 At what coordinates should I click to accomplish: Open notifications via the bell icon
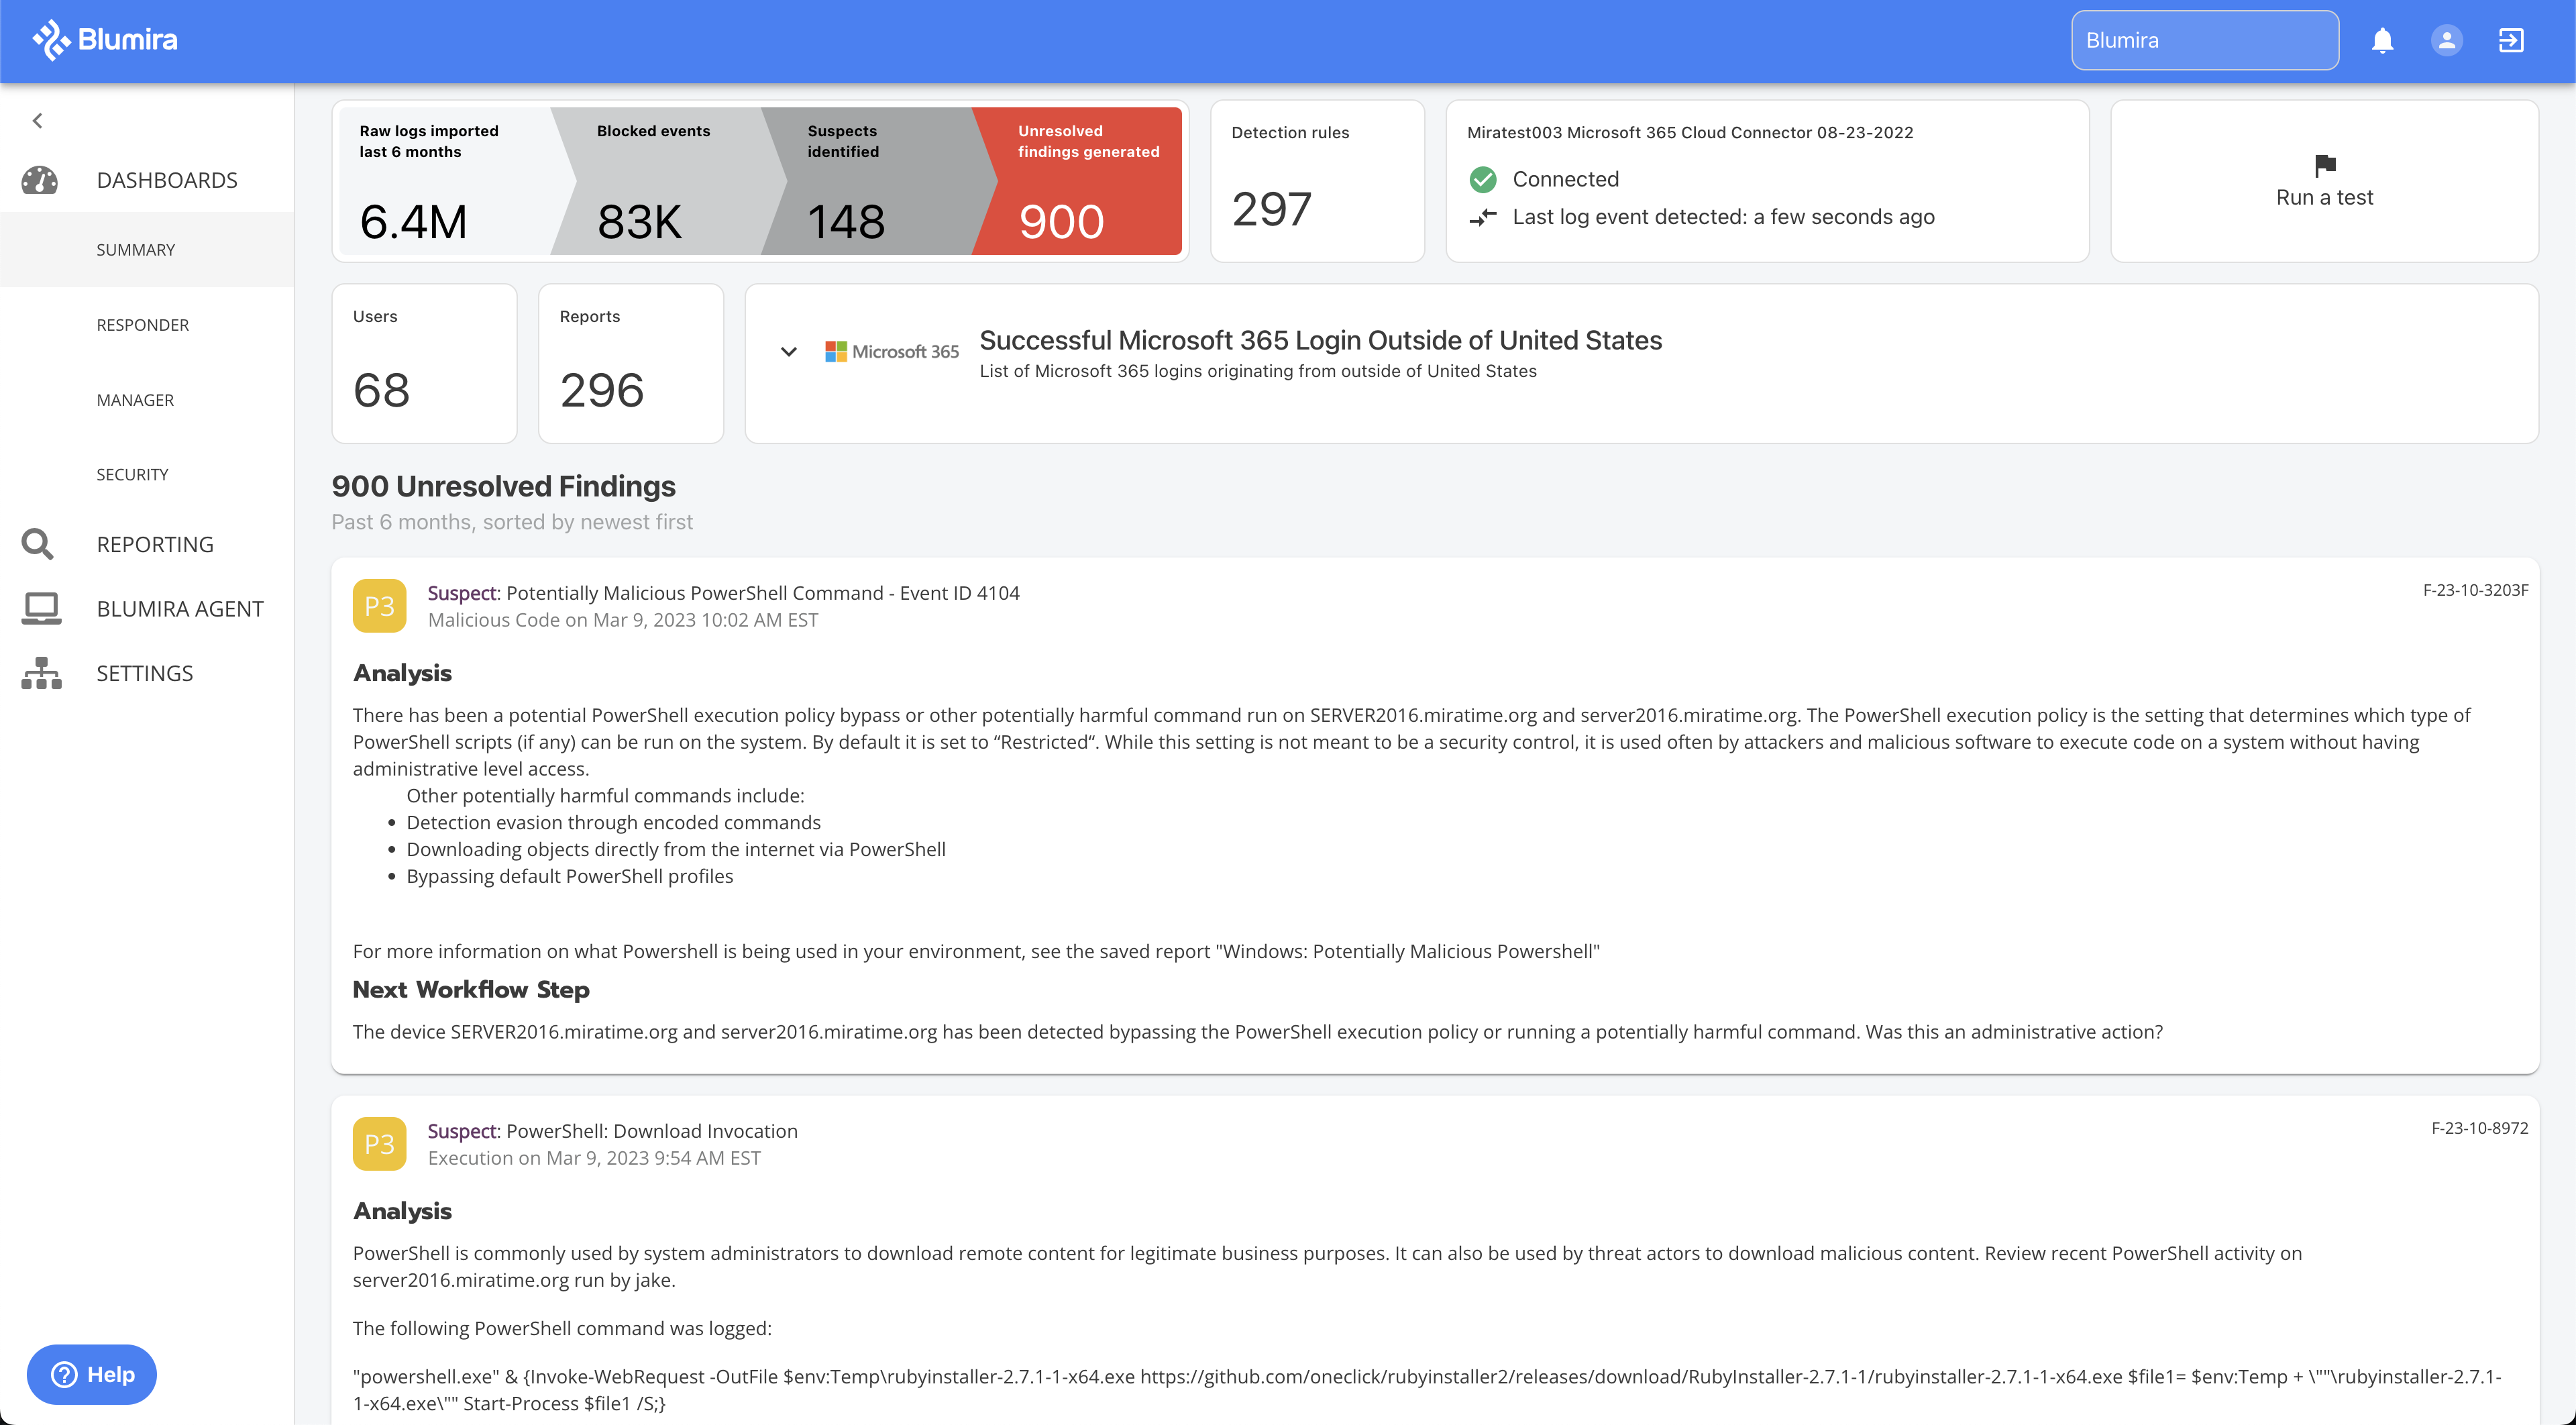click(2382, 40)
